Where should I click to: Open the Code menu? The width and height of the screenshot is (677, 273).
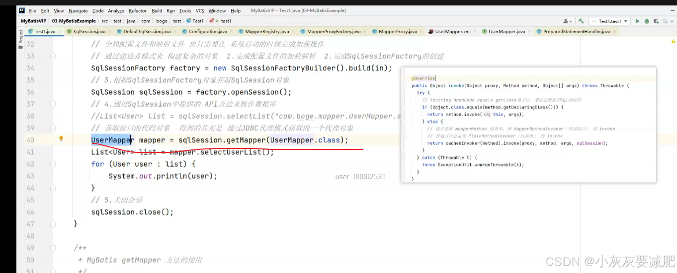(98, 10)
